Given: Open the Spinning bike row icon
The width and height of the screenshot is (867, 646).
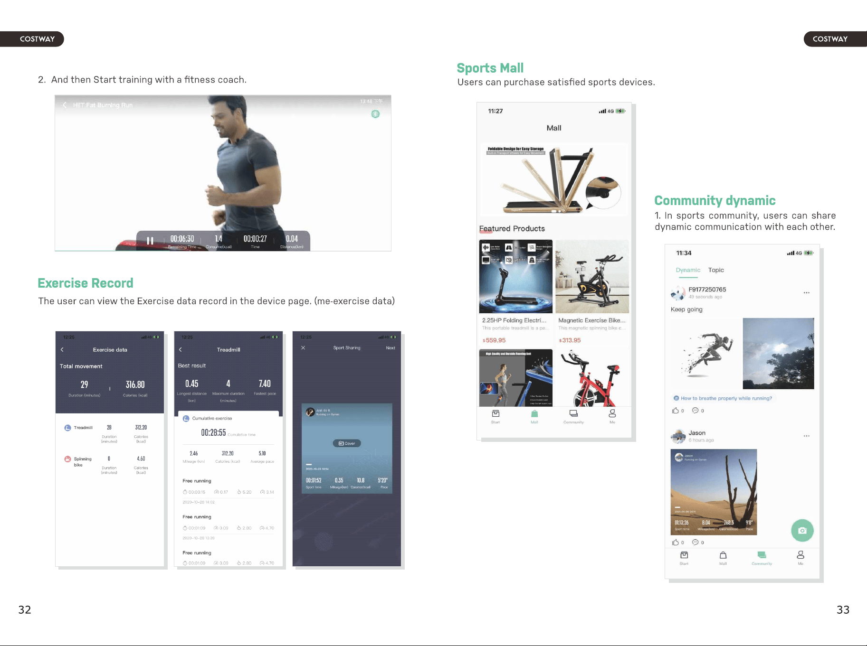Looking at the screenshot, I should point(67,459).
